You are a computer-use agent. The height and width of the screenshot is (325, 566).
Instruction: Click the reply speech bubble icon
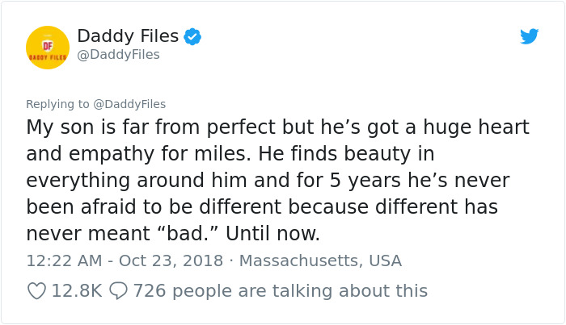tap(118, 290)
